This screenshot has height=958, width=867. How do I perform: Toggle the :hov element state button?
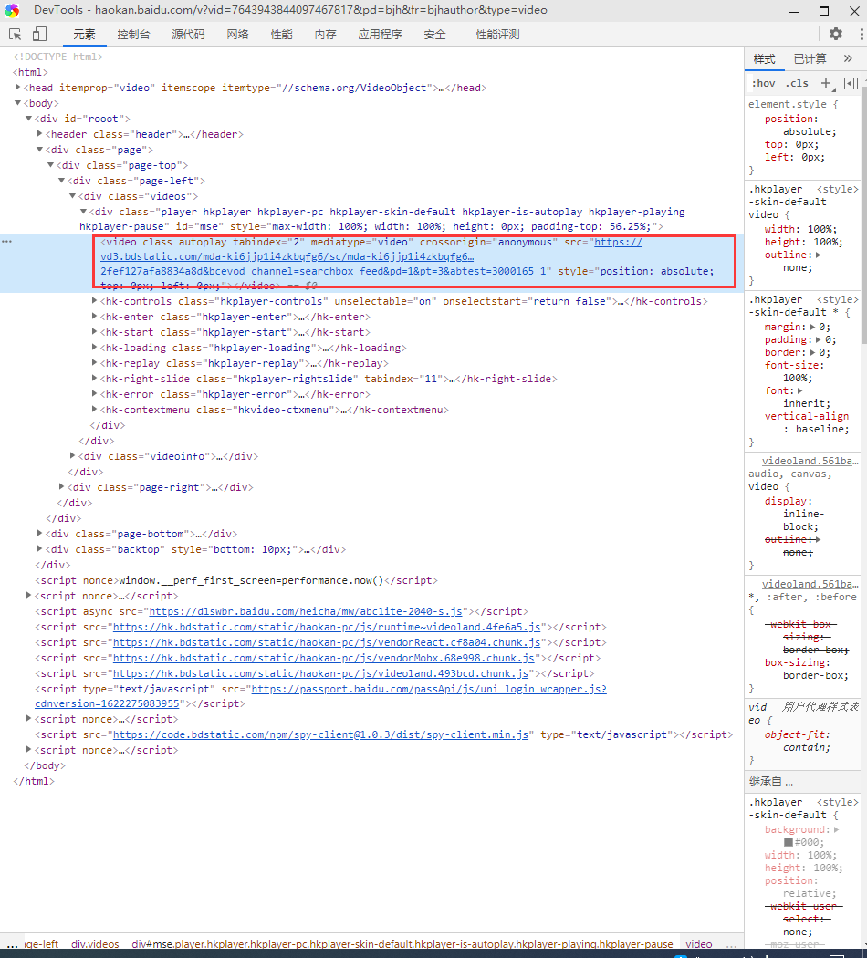763,83
